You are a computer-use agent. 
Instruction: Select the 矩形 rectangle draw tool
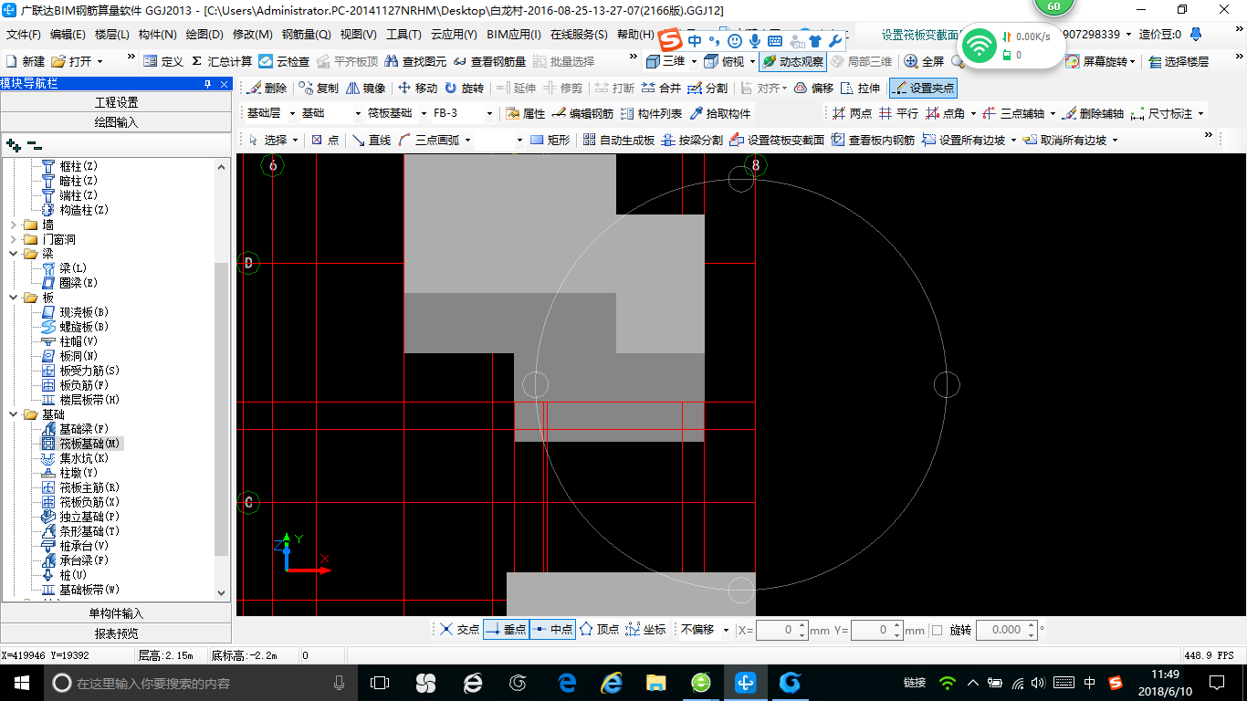(550, 140)
